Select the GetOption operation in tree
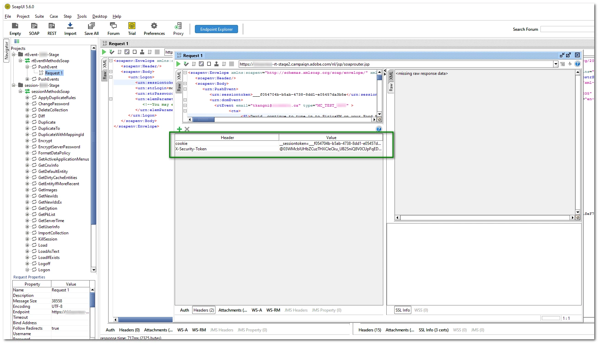This screenshot has width=598, height=343. coord(48,208)
